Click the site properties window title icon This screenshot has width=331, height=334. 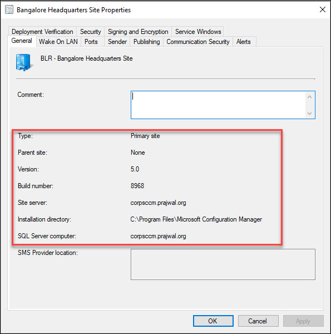pos(9,10)
